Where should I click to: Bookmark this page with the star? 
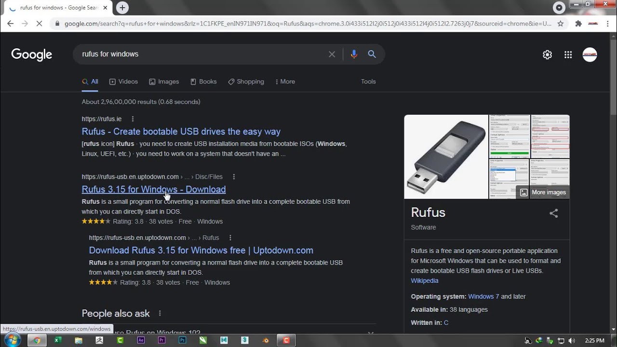561,23
